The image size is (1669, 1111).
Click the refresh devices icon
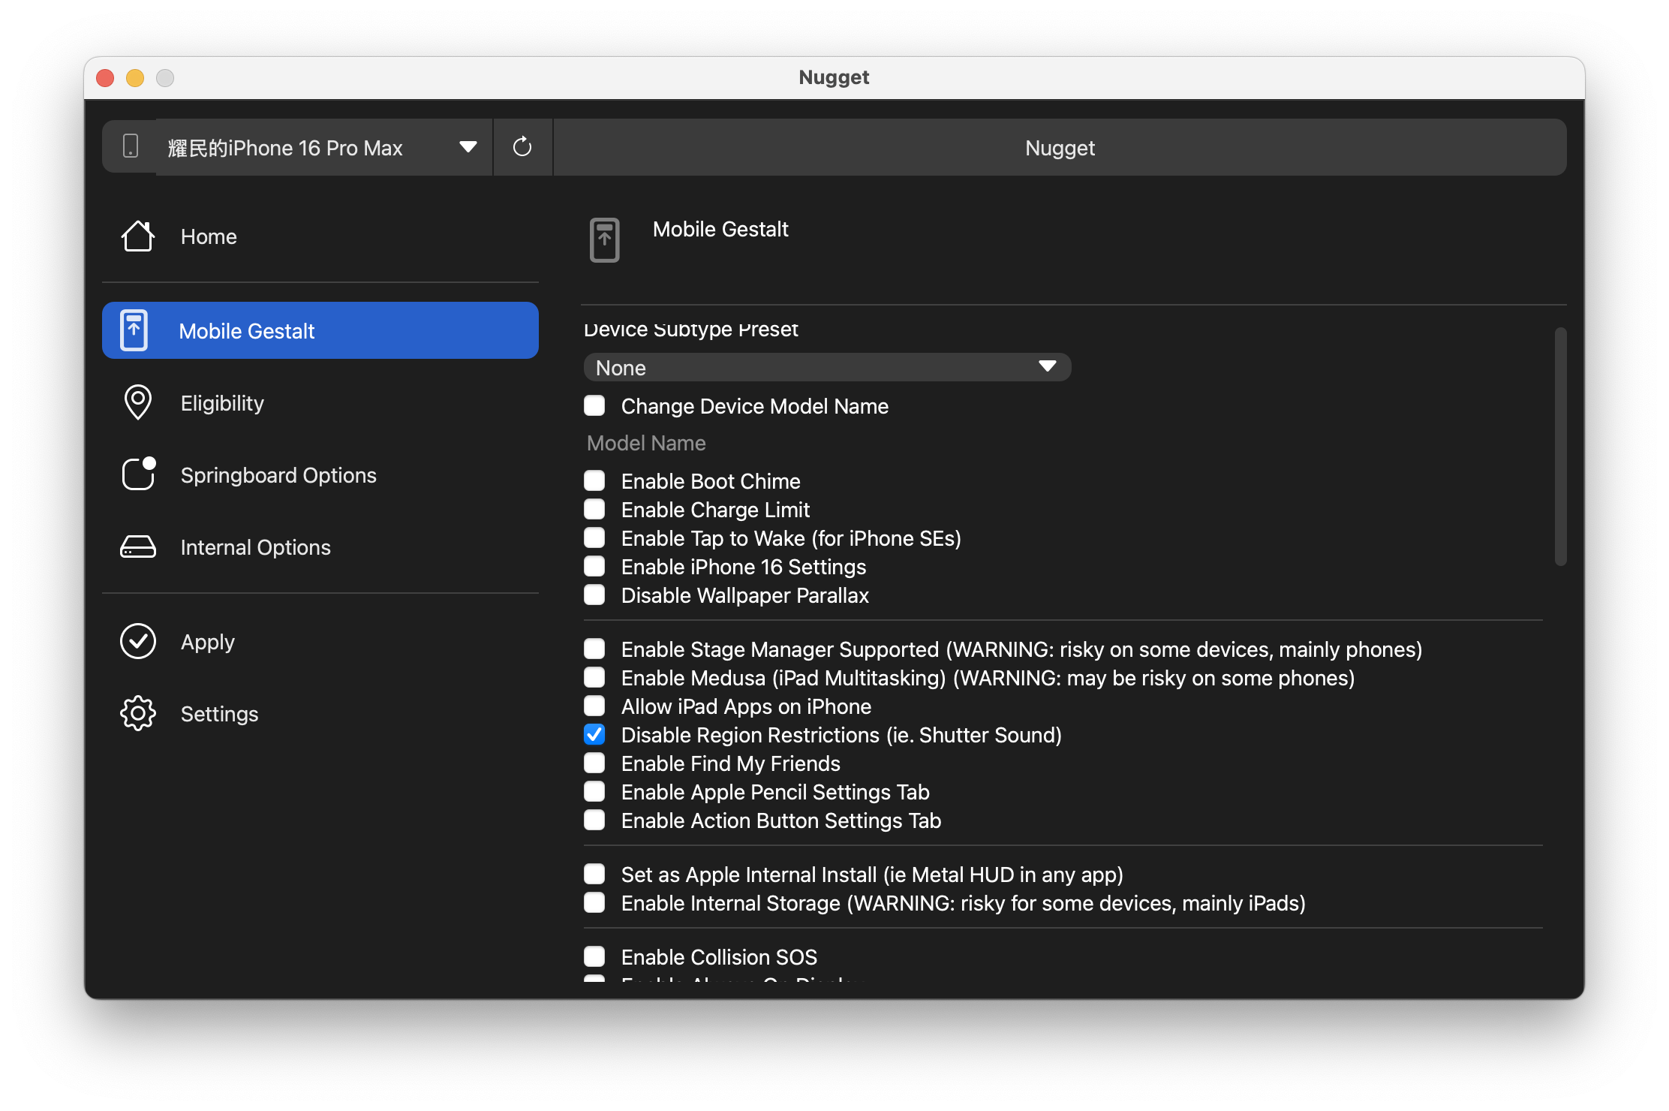[x=522, y=147]
